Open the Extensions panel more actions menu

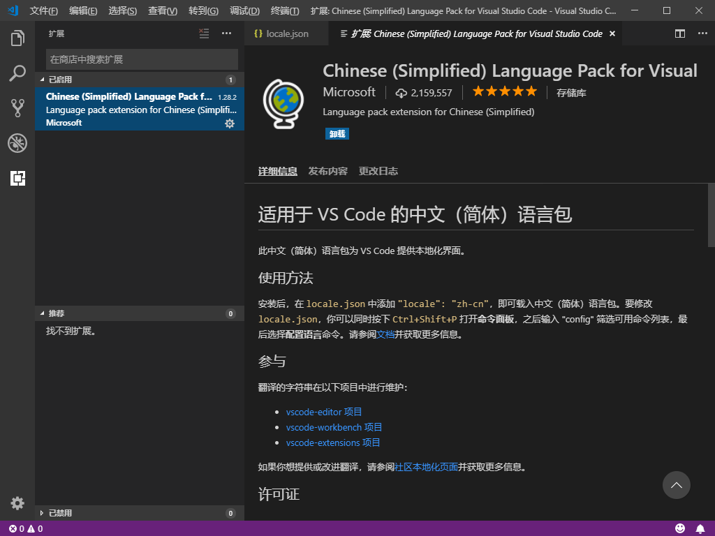[x=226, y=33]
